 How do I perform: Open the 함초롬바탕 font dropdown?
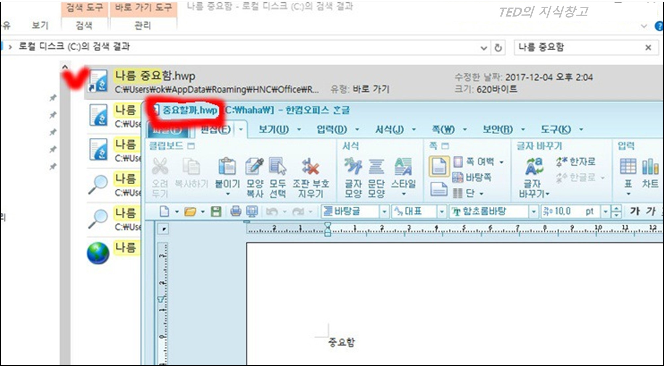[x=533, y=211]
